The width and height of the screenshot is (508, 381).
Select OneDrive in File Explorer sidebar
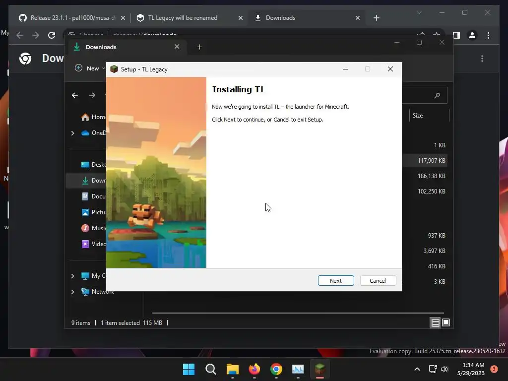pyautogui.click(x=93, y=133)
